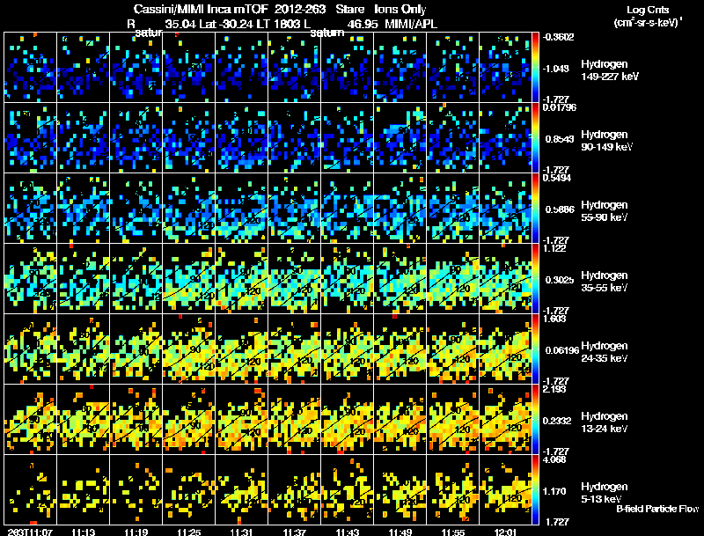This screenshot has height=536, width=704.
Task: Click the 12:01 time label on the axis
Action: (505, 532)
